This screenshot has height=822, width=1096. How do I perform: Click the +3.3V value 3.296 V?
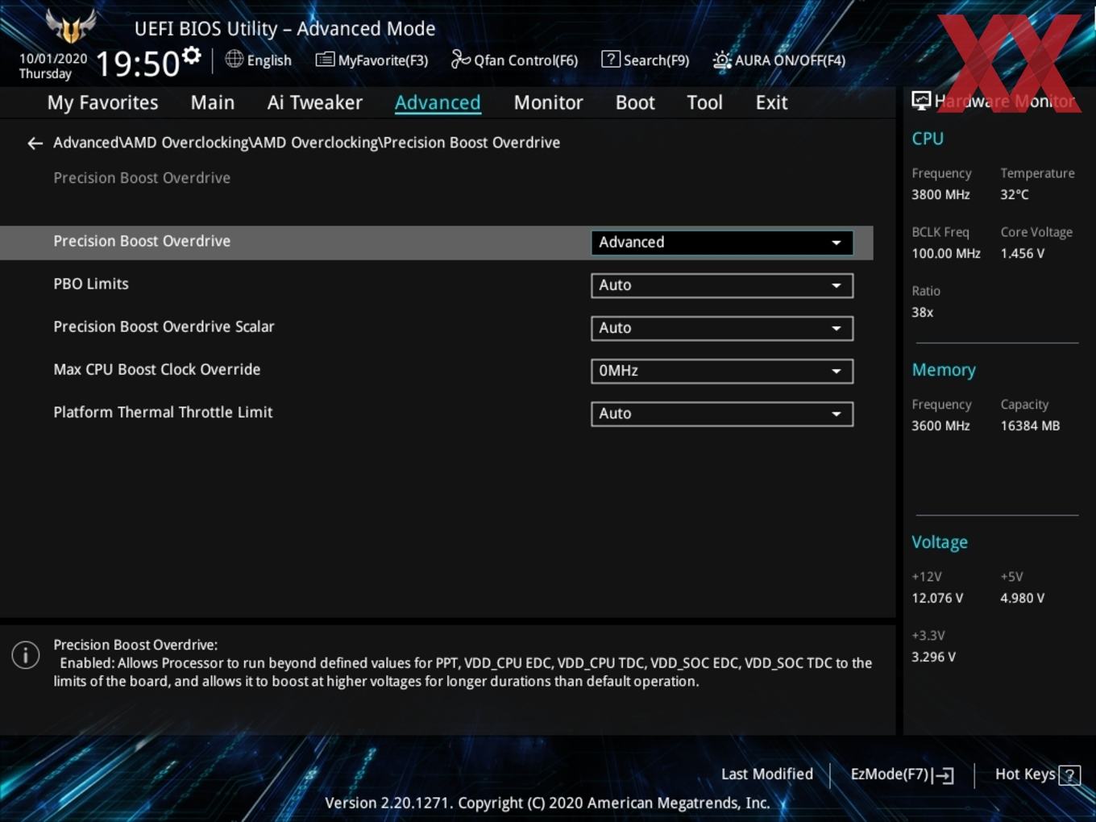coord(933,657)
